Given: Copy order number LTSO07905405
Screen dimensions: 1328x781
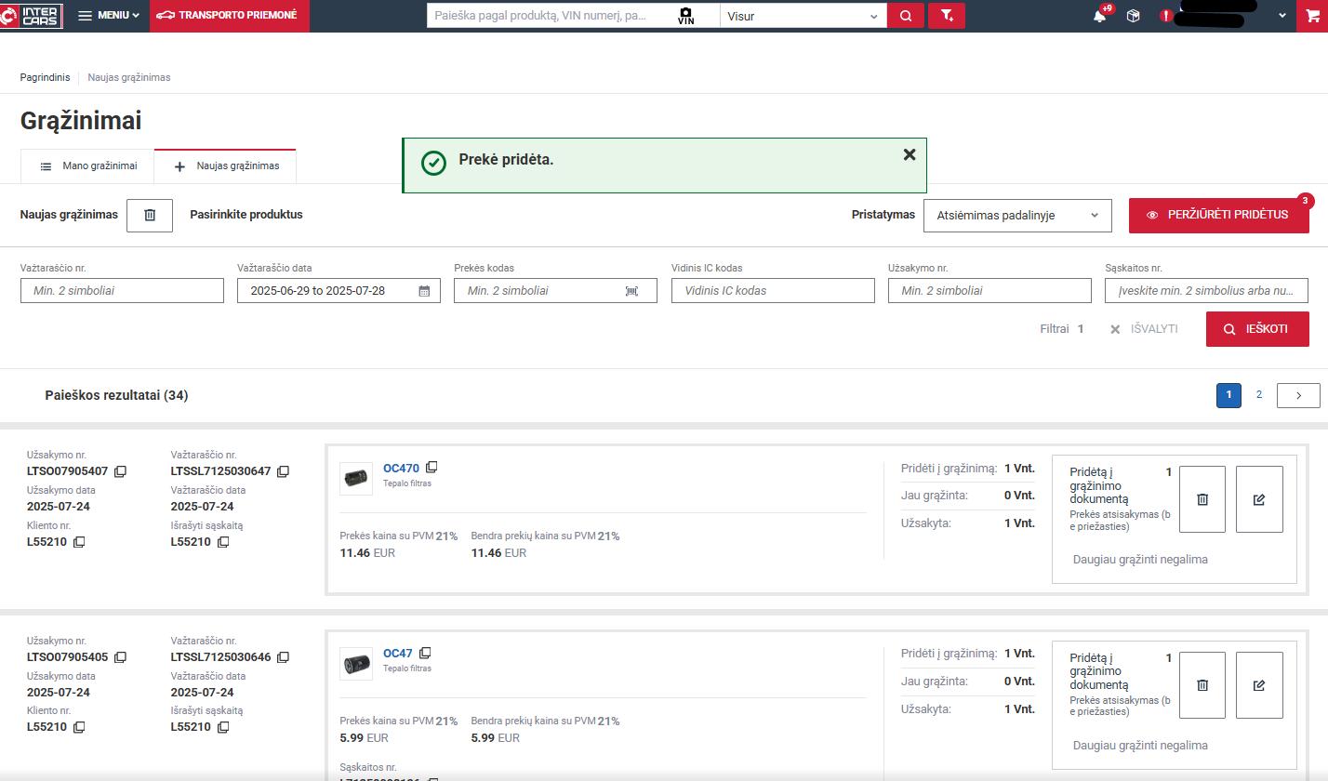Looking at the screenshot, I should click(x=120, y=657).
